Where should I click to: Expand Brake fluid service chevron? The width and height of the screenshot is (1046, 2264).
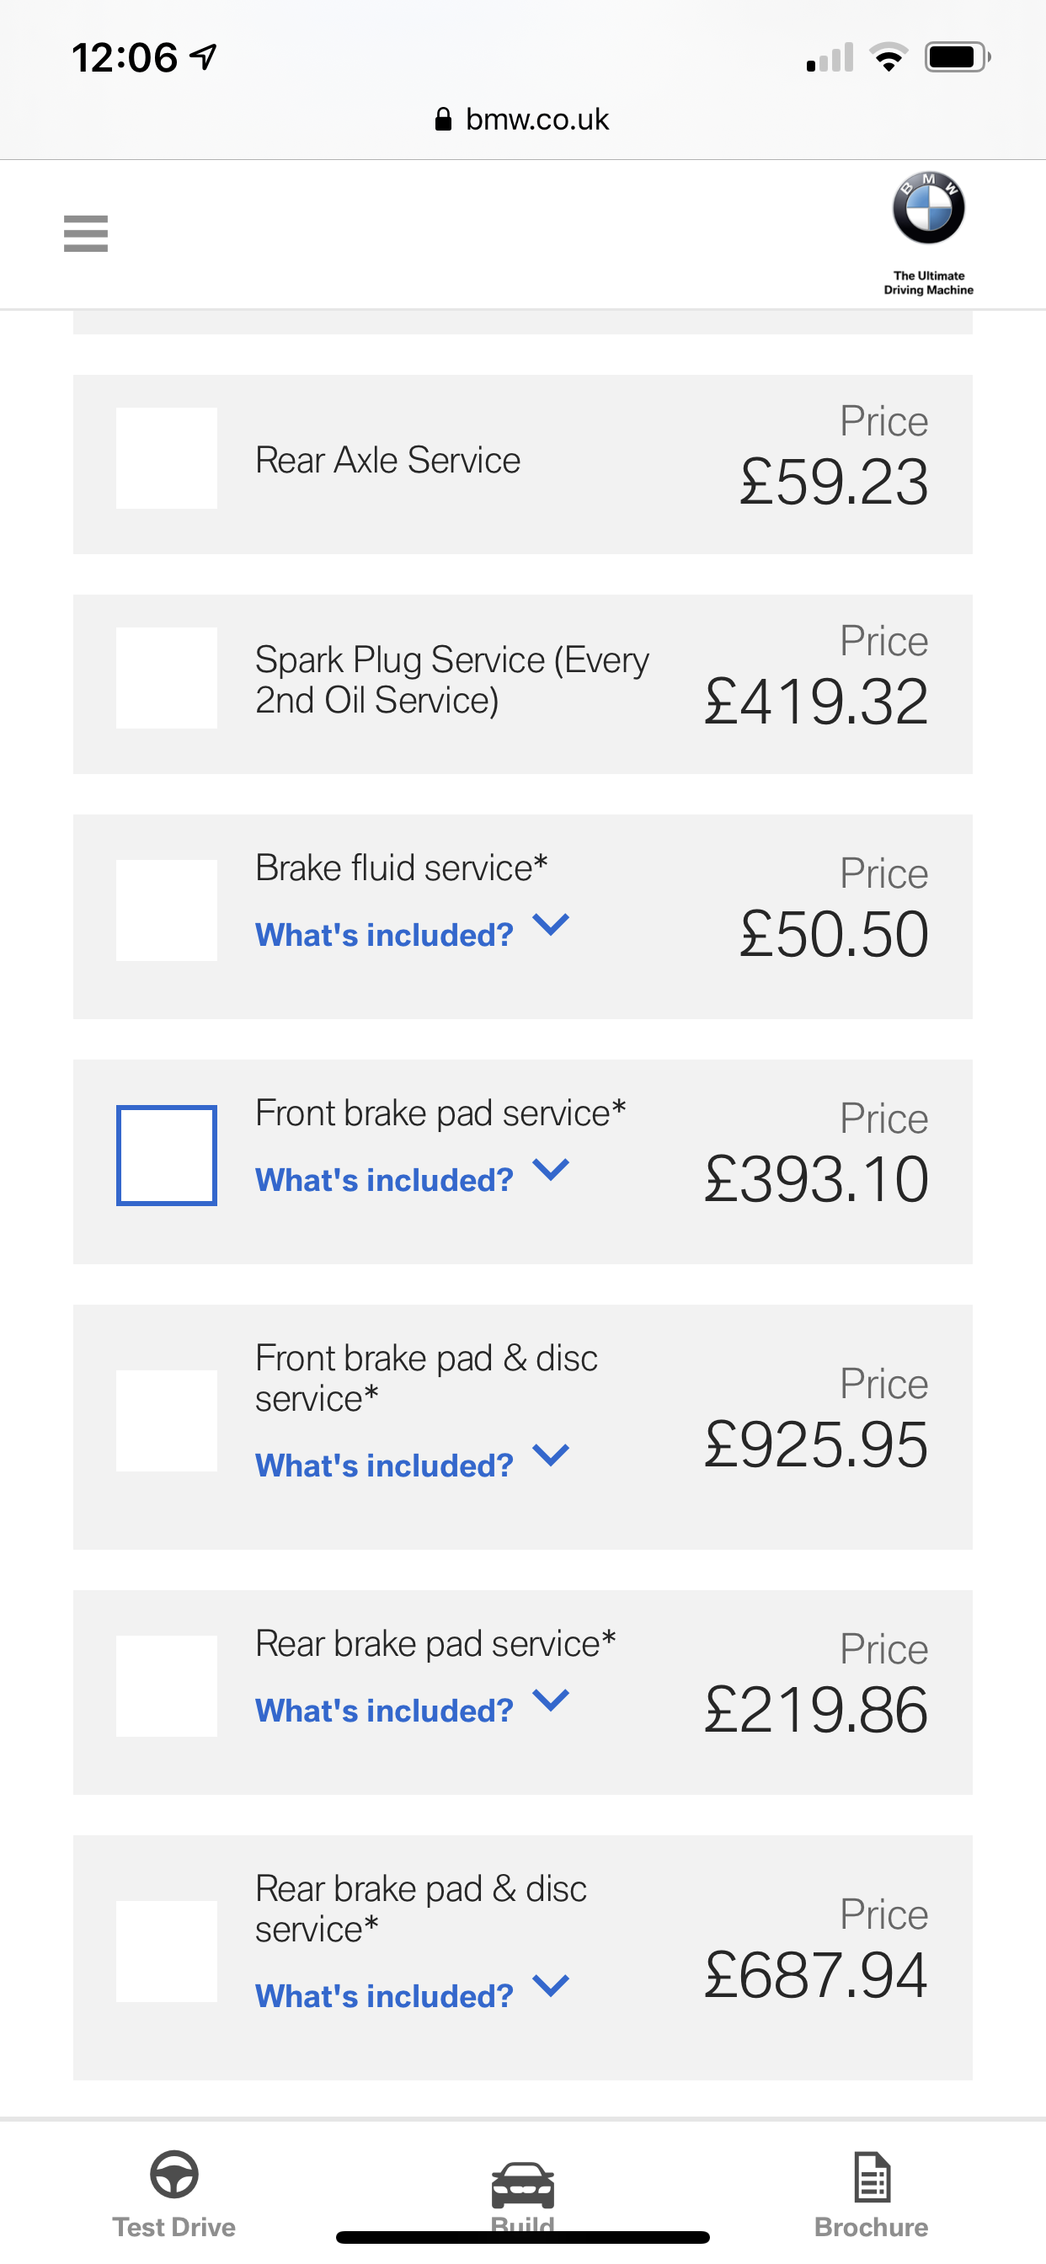click(x=551, y=925)
